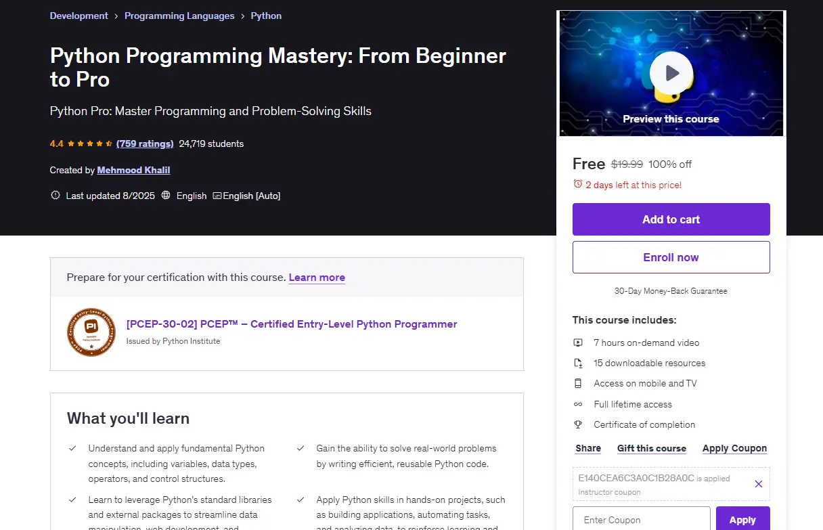Click the What you'll learn heading
This screenshot has width=823, height=530.
click(x=128, y=418)
